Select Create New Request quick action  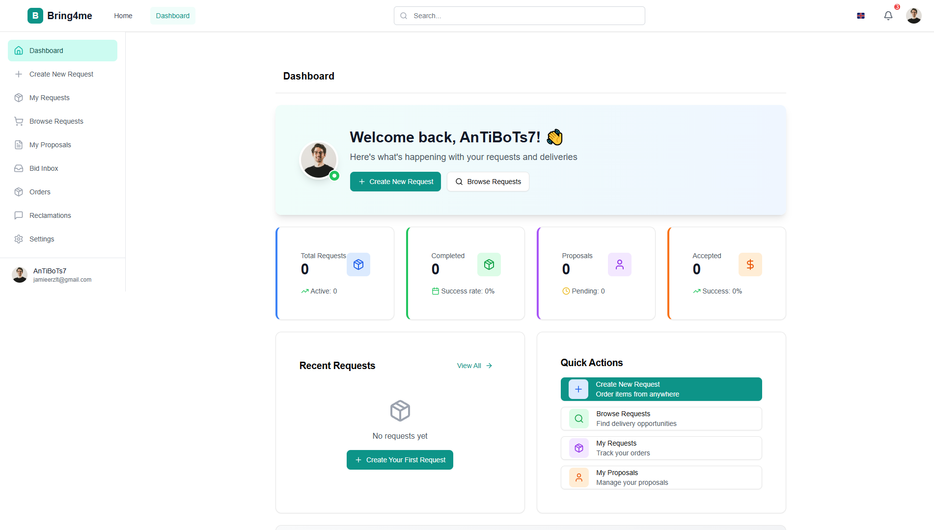[x=661, y=389]
